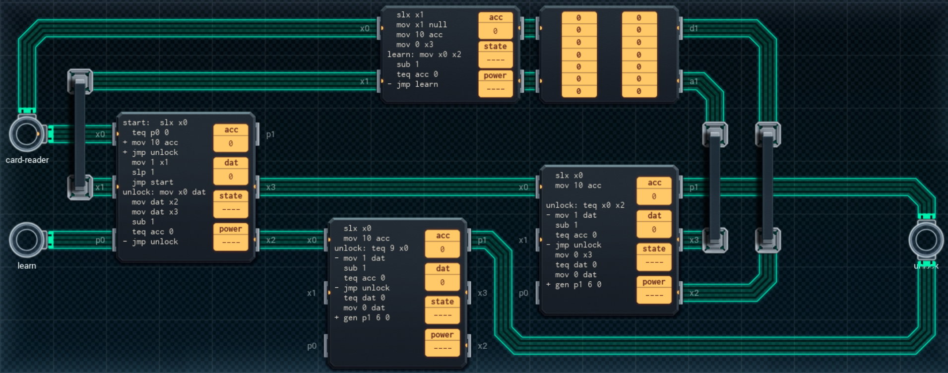948x373 pixels.
Task: Click the card-reader input connector
Action: click(x=27, y=134)
